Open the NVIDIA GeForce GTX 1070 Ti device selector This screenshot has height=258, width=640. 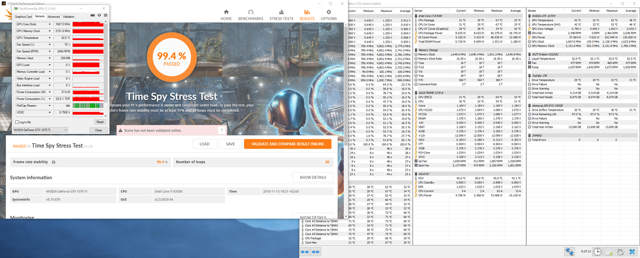pyautogui.click(x=40, y=130)
